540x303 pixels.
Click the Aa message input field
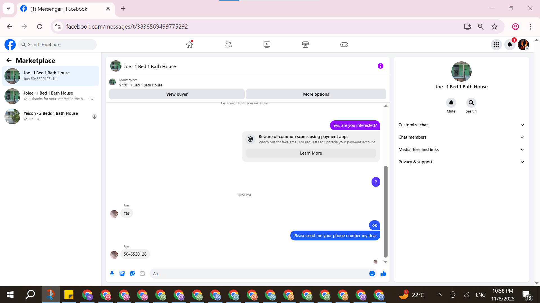[x=259, y=274]
